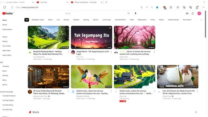208x117 pixels.
Task: Select the Meditation music chip
Action: [x=38, y=20]
